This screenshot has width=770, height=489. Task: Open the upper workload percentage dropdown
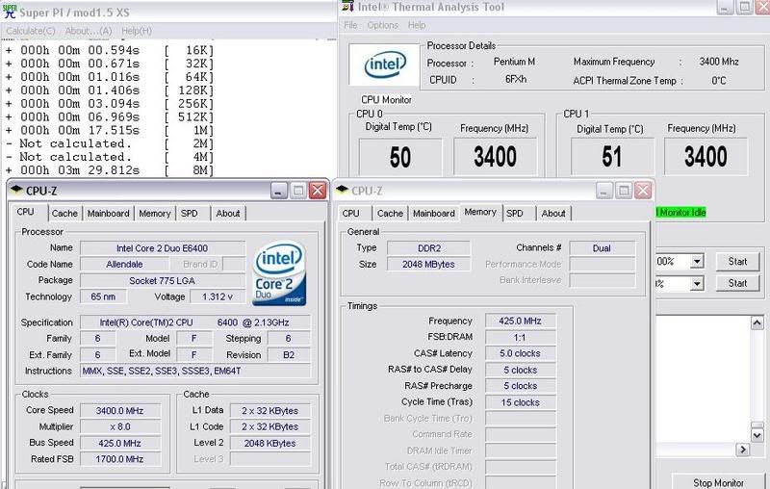click(x=696, y=261)
